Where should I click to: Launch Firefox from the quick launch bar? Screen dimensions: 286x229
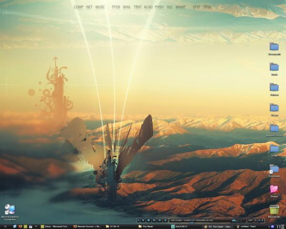20,227
